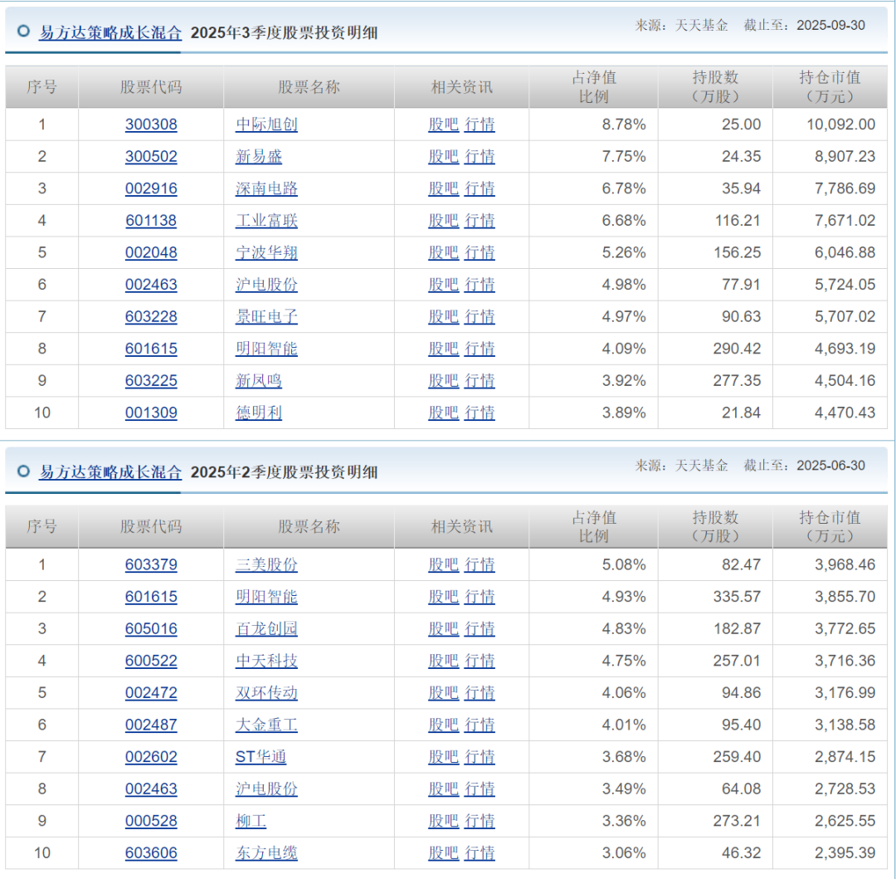Click stock name 双环传动
This screenshot has width=896, height=879.
tap(266, 693)
